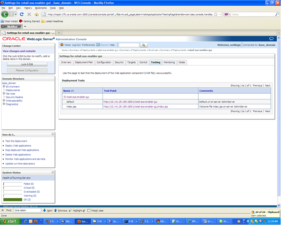
Task: Click the McAfee toolbar button
Action: pyautogui.click(x=12, y=27)
